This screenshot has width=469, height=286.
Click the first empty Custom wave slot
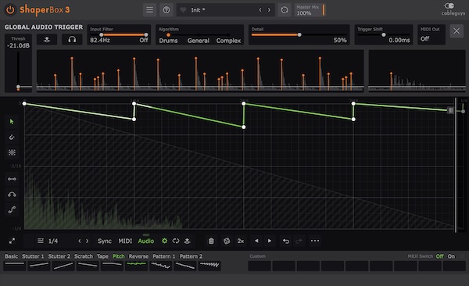(x=260, y=266)
